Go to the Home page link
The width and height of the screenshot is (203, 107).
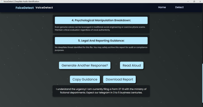[x=162, y=7]
